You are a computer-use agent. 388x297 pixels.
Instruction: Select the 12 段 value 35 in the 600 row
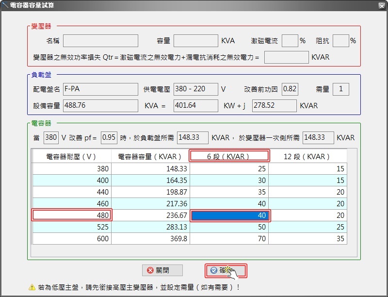[x=307, y=239]
